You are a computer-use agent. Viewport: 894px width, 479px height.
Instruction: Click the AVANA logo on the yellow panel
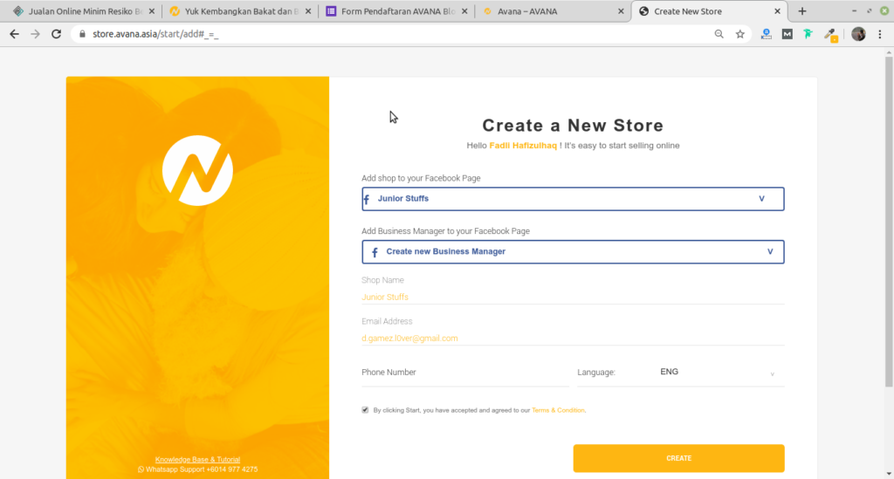coord(197,170)
